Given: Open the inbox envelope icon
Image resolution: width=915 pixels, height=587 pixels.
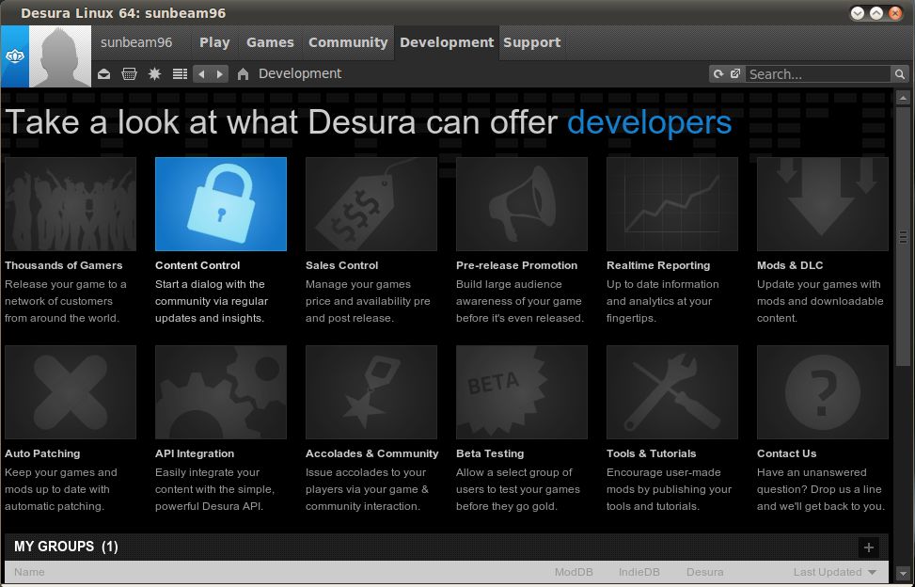Looking at the screenshot, I should [x=103, y=74].
